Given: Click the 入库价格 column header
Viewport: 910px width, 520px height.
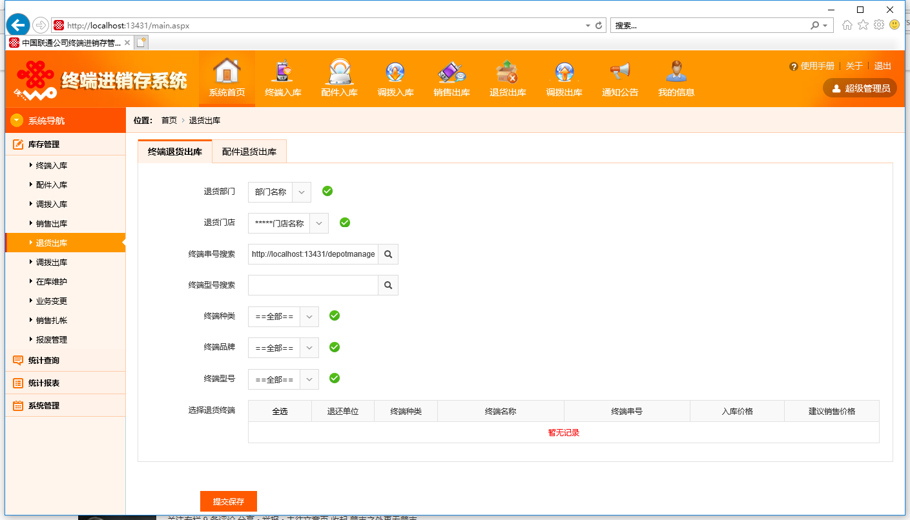Looking at the screenshot, I should 738,411.
